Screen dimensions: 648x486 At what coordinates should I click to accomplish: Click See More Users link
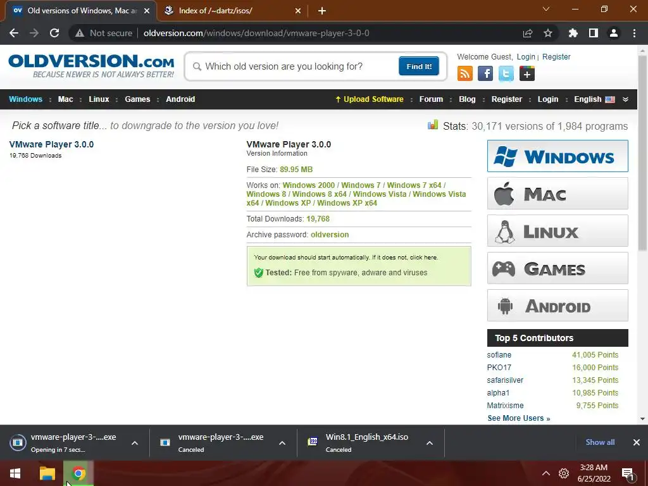(519, 418)
